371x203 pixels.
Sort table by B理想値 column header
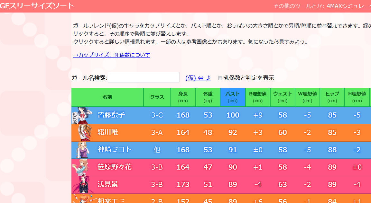(x=258, y=97)
